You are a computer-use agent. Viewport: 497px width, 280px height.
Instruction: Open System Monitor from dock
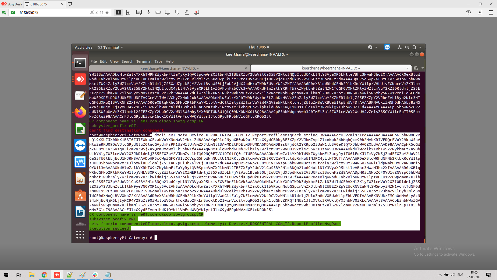pos(80,162)
